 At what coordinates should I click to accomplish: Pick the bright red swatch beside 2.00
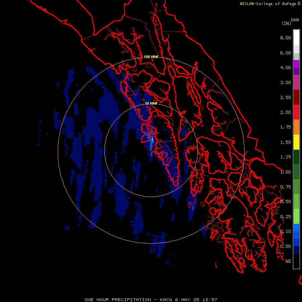tap(296, 112)
